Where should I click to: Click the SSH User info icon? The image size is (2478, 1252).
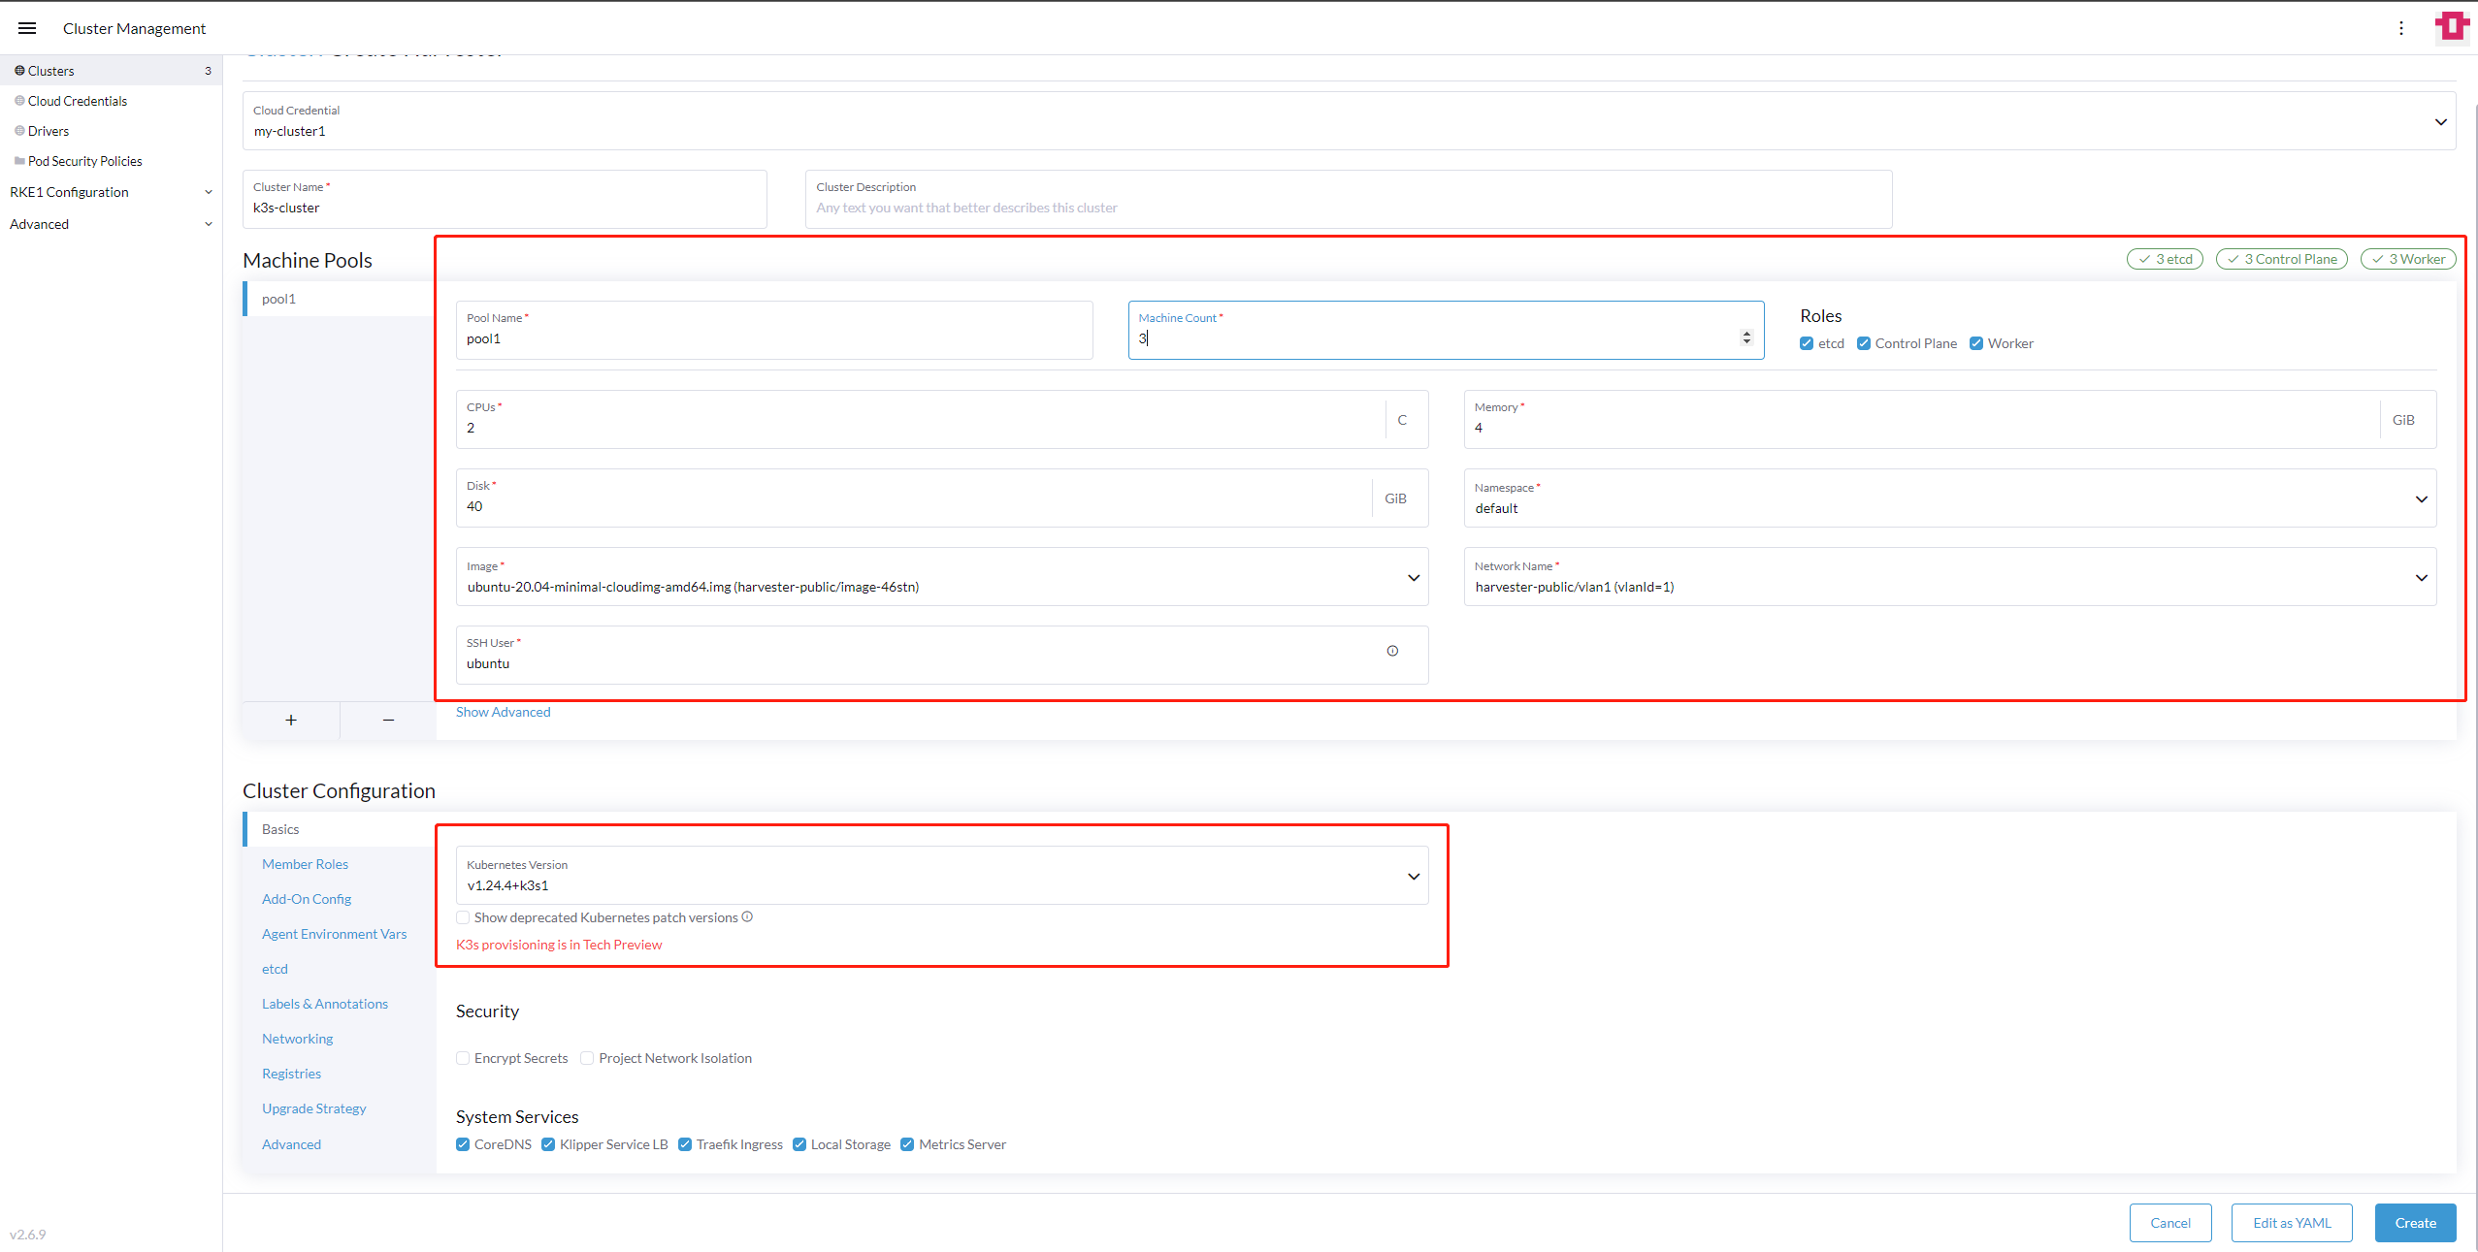pos(1392,652)
